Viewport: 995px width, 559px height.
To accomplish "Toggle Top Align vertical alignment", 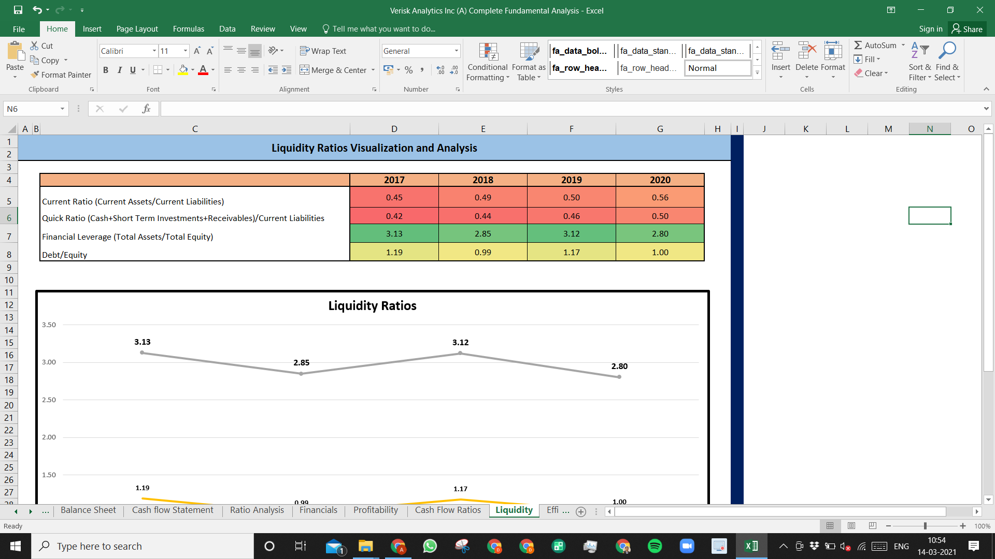I will 228,50.
